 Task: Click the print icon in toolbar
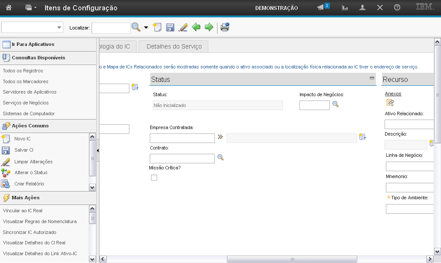coord(225,27)
